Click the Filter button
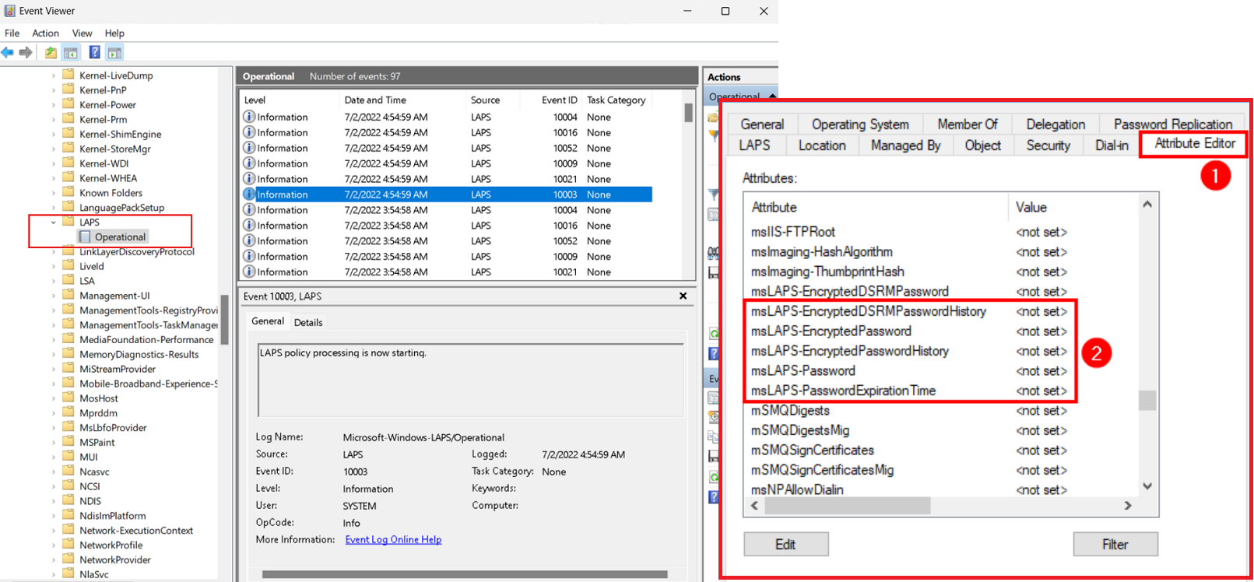This screenshot has width=1254, height=582. (x=1115, y=544)
